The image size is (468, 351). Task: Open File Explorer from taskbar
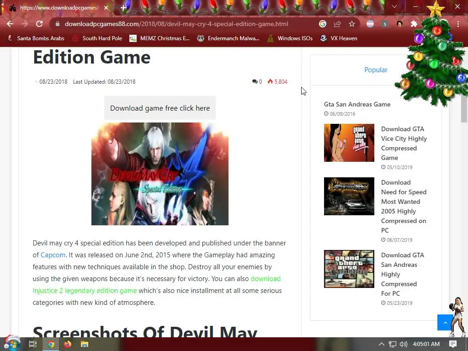[x=85, y=344]
